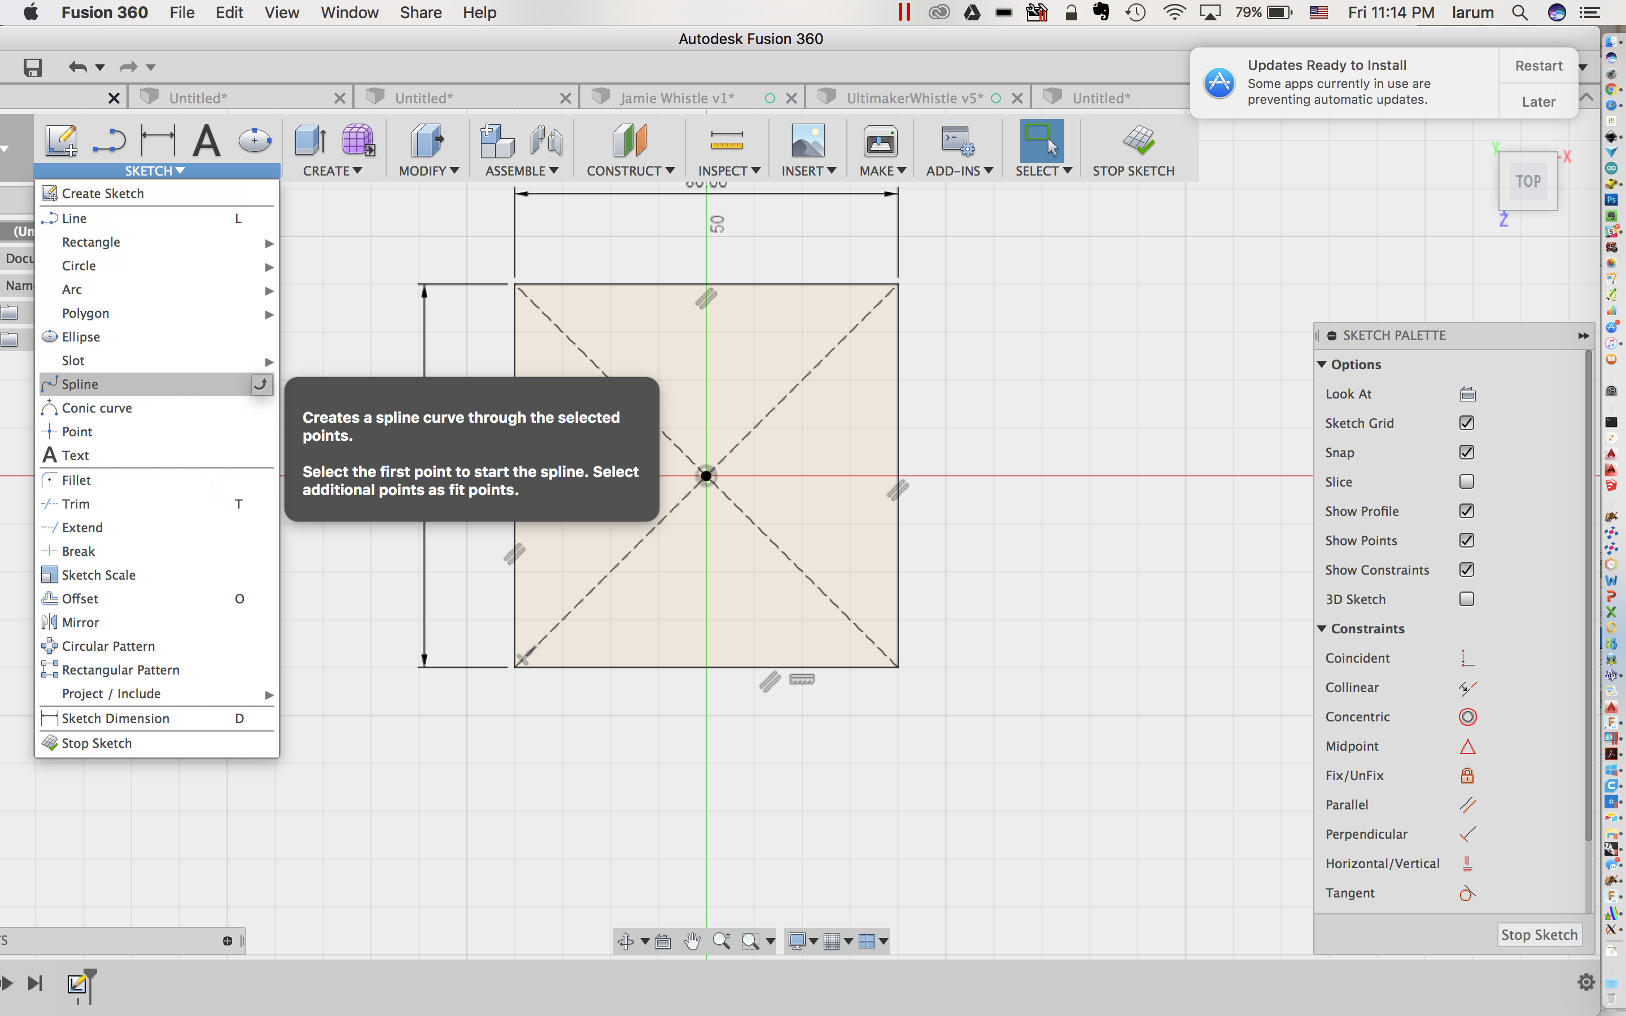Click the Extrude icon in Create group
This screenshot has height=1016, width=1626.
(x=311, y=141)
